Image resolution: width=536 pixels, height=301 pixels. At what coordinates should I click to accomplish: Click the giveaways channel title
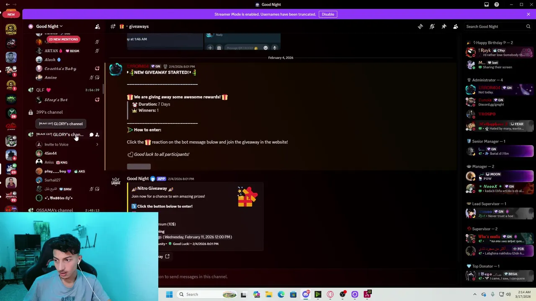point(139,26)
